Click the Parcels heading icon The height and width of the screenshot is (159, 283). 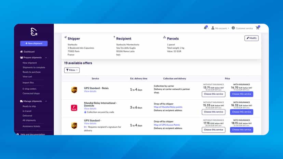tap(164, 37)
